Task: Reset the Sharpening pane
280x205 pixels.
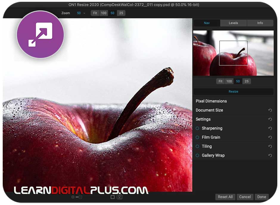Action: tap(270, 128)
